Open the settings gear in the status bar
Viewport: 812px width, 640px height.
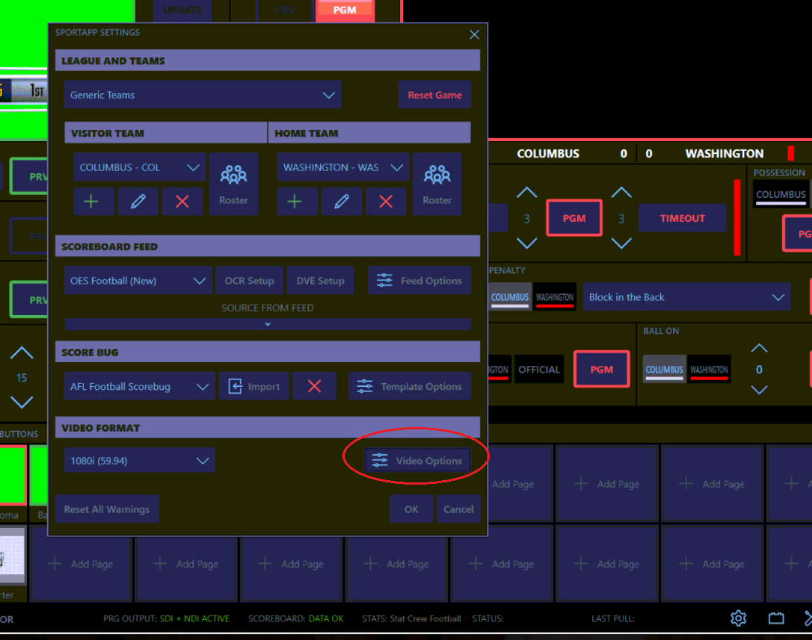tap(738, 618)
